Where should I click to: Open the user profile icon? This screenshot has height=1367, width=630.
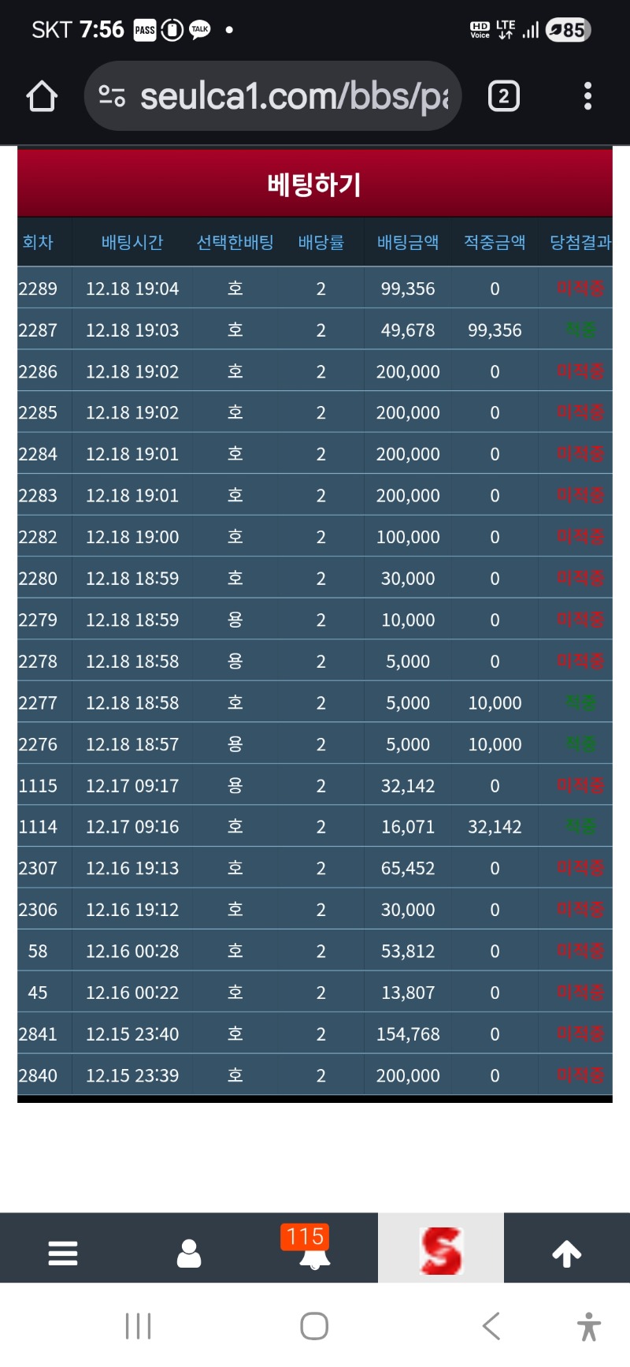tap(189, 1253)
